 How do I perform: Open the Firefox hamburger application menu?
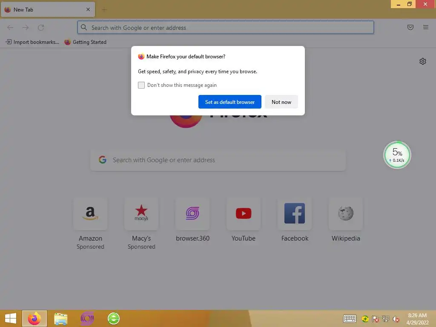tap(426, 27)
